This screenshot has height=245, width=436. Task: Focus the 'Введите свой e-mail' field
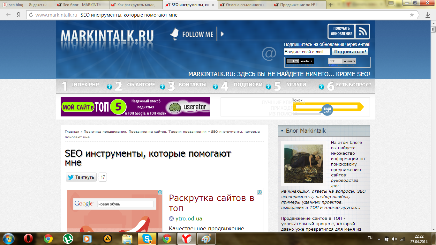[307, 52]
